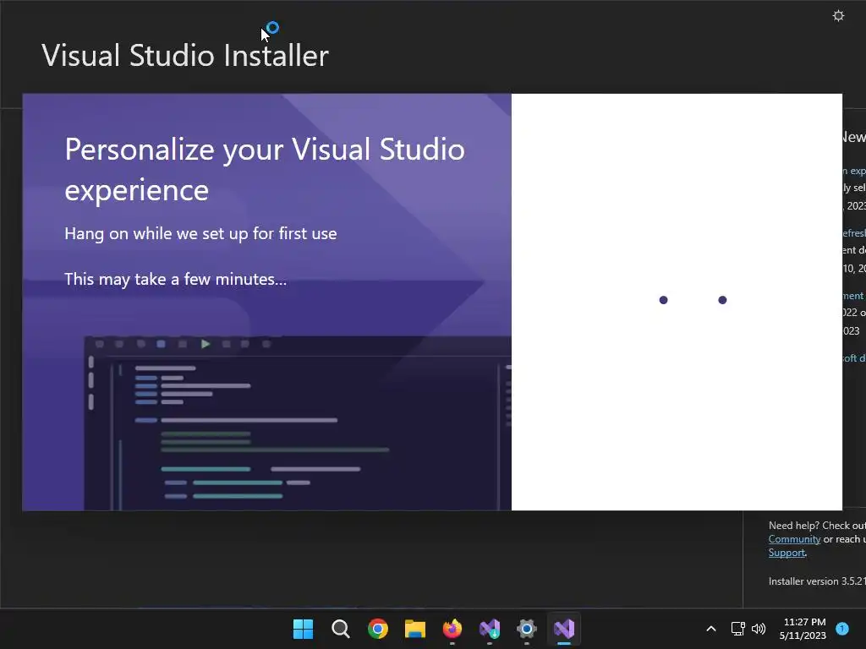
Task: Open the notification badge in tray
Action: click(842, 628)
